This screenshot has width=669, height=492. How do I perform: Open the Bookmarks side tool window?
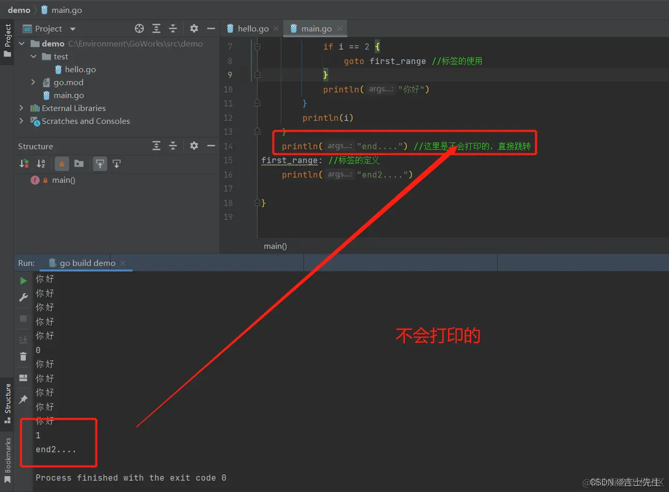pyautogui.click(x=7, y=460)
